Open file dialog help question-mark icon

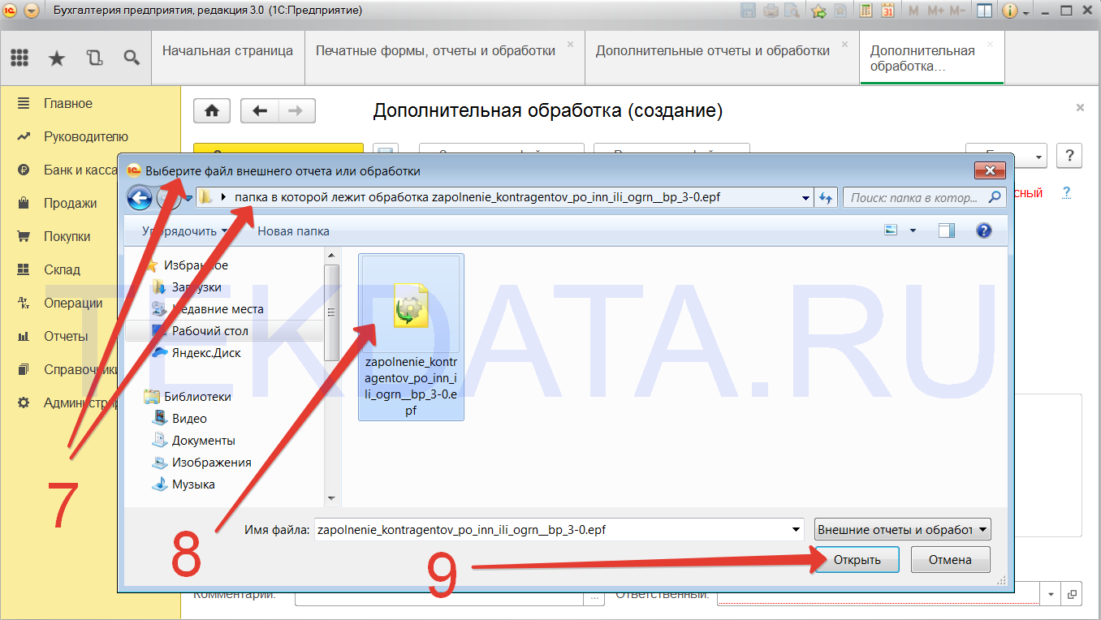984,231
